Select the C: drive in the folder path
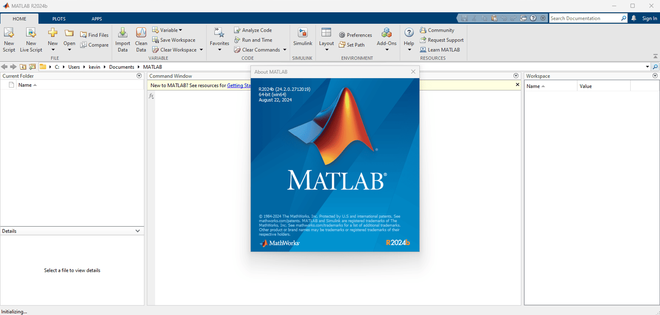660x315 pixels. 57,67
